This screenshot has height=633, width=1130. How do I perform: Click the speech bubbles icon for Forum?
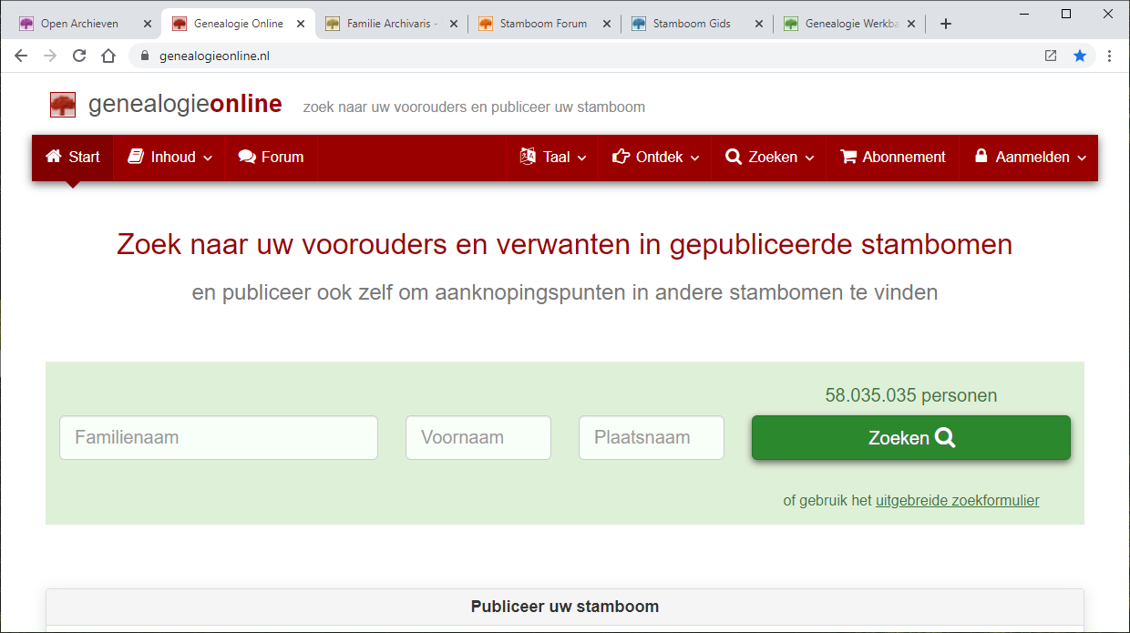point(247,157)
